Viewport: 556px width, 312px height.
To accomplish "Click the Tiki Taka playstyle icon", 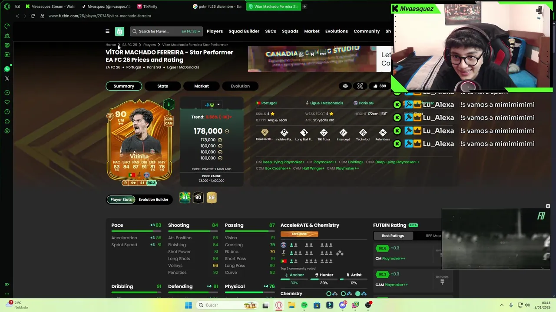I will point(324,133).
